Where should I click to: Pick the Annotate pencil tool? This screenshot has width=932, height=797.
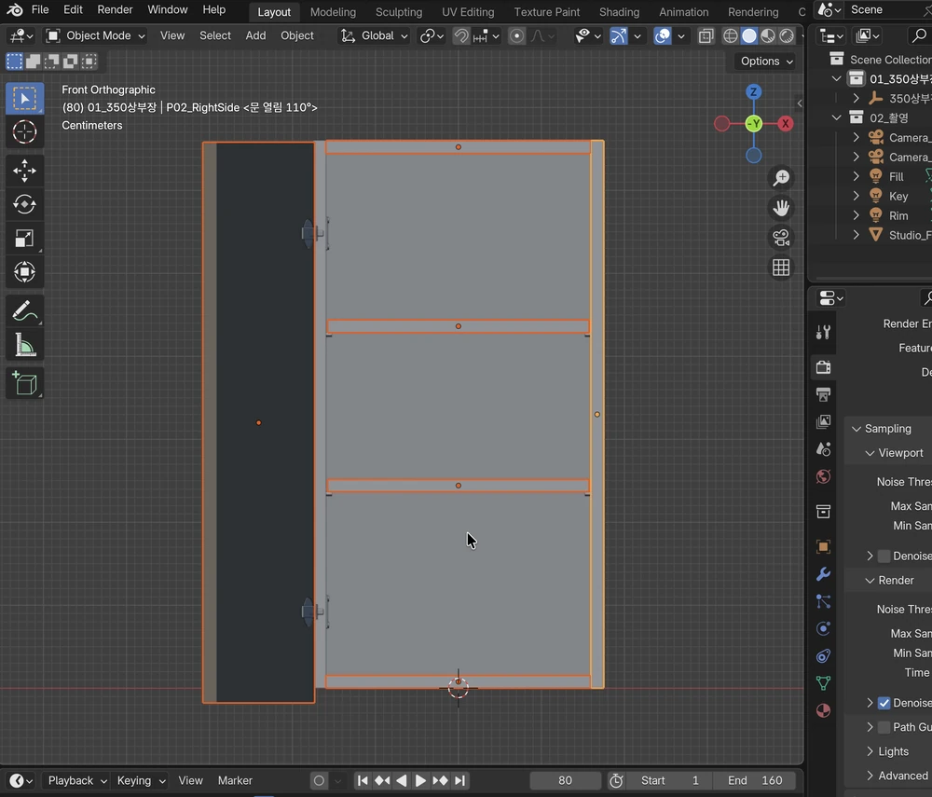(24, 310)
